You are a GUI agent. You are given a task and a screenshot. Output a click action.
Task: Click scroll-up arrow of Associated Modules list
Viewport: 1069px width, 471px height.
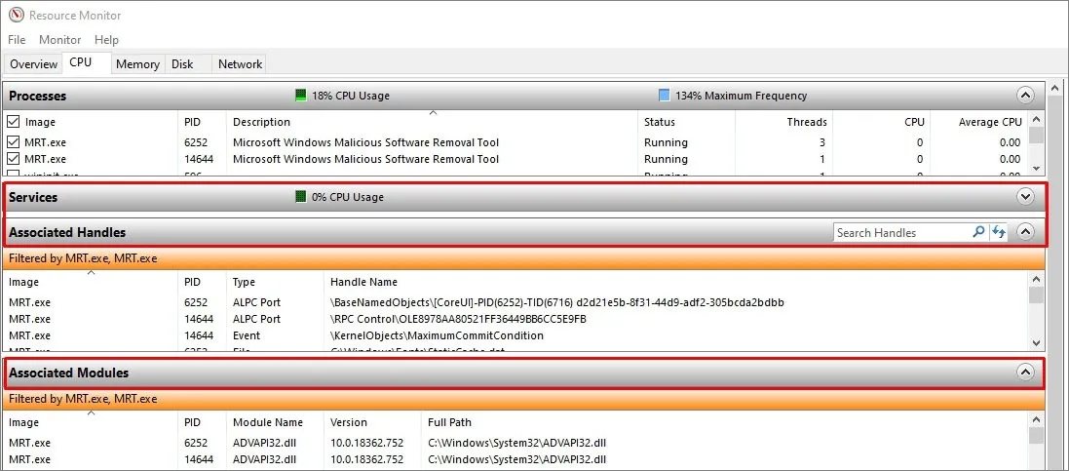[x=1036, y=419]
